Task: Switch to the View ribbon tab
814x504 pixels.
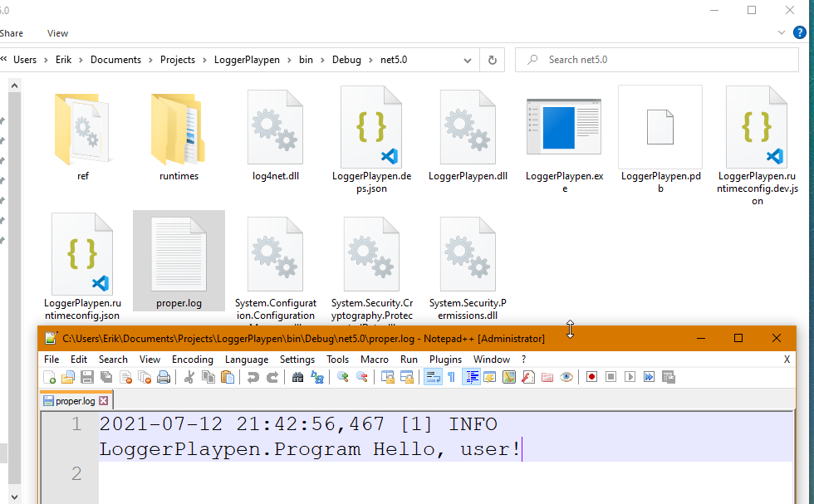Action: pos(57,33)
